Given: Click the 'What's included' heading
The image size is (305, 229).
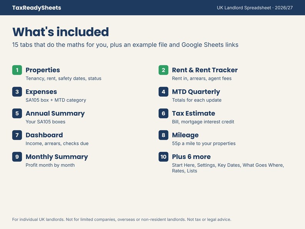Looking at the screenshot, I should [x=60, y=32].
